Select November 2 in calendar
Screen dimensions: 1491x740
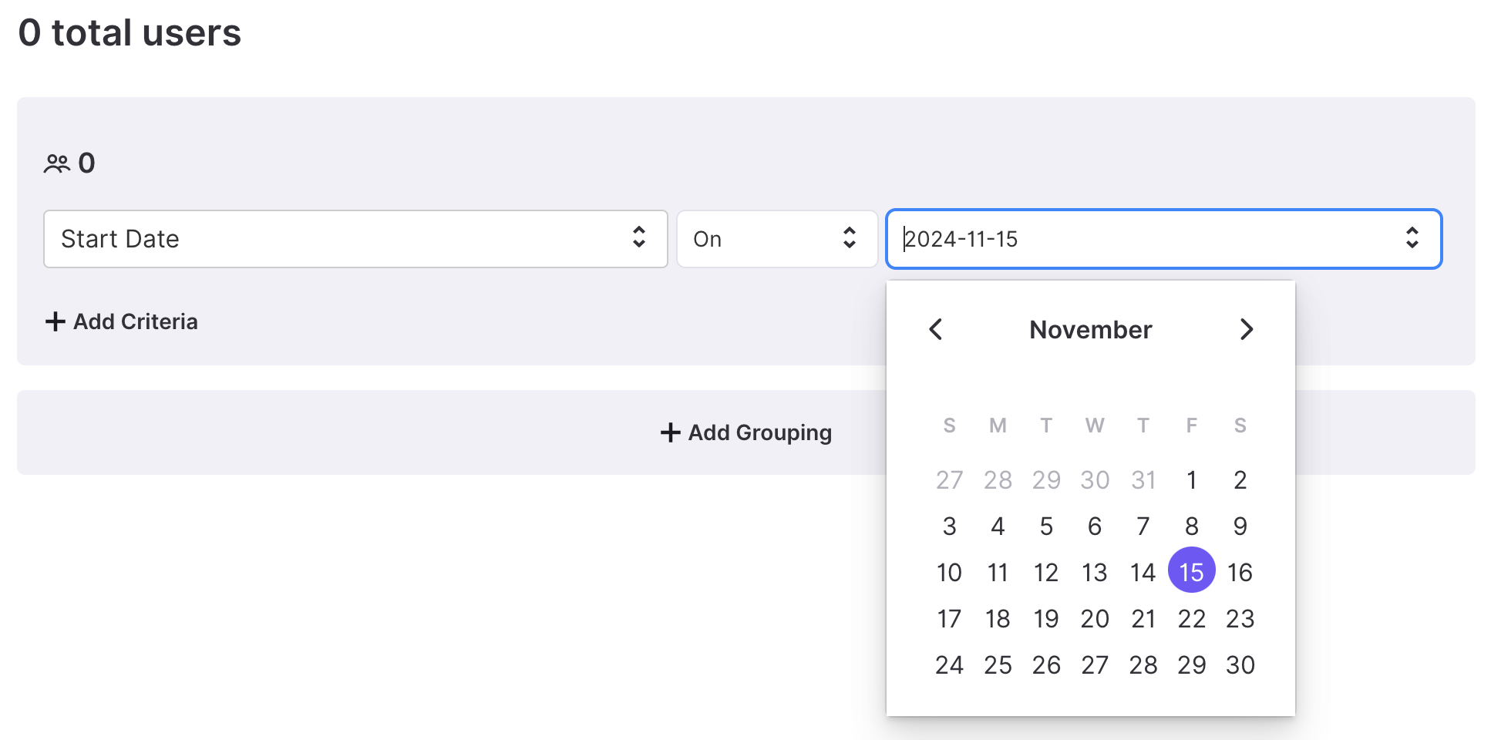(1240, 480)
